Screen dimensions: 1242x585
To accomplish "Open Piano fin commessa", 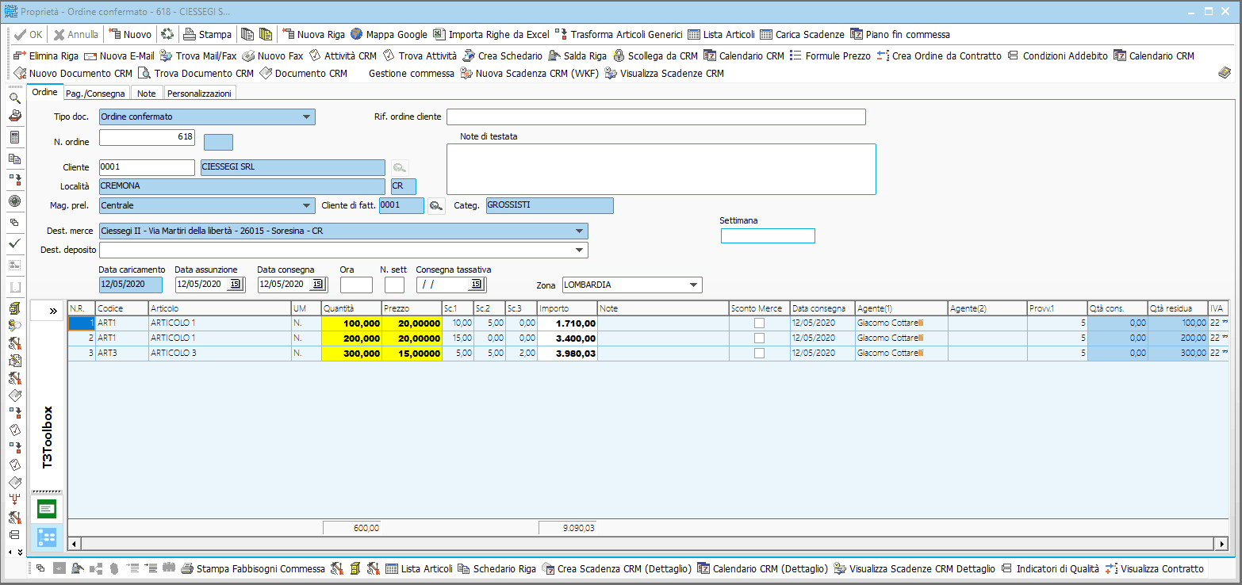I will click(x=899, y=35).
